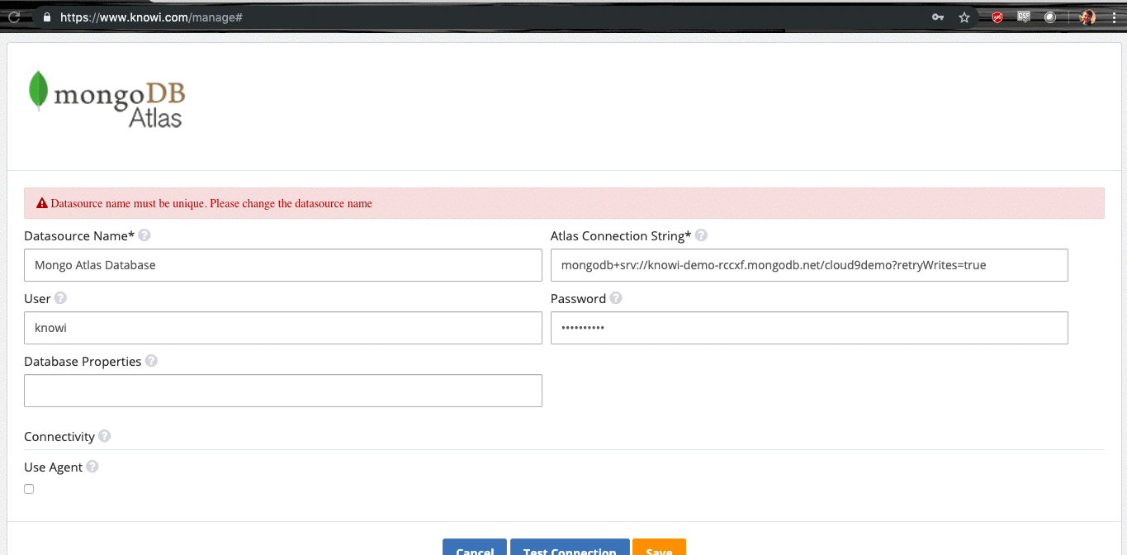
Task: Click help icon next to Atlas Connection String
Action: [701, 235]
